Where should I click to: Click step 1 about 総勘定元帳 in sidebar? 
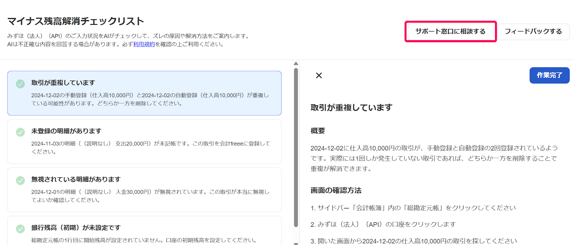[413, 208]
